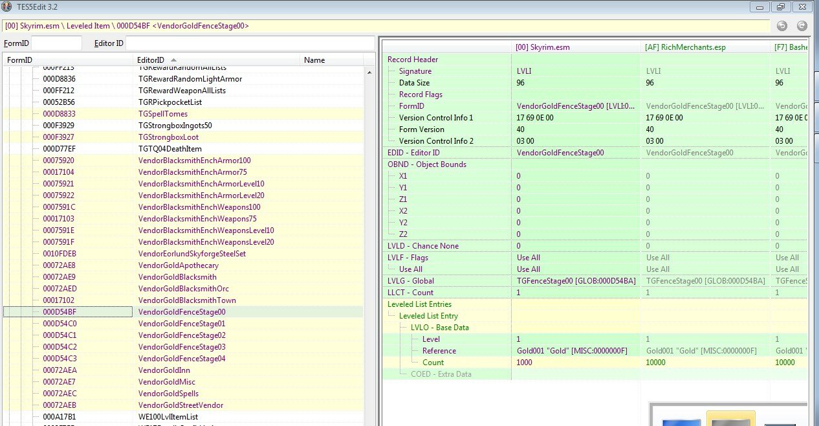This screenshot has width=819, height=426.
Task: Sort by the Name column header
Action: click(x=333, y=60)
